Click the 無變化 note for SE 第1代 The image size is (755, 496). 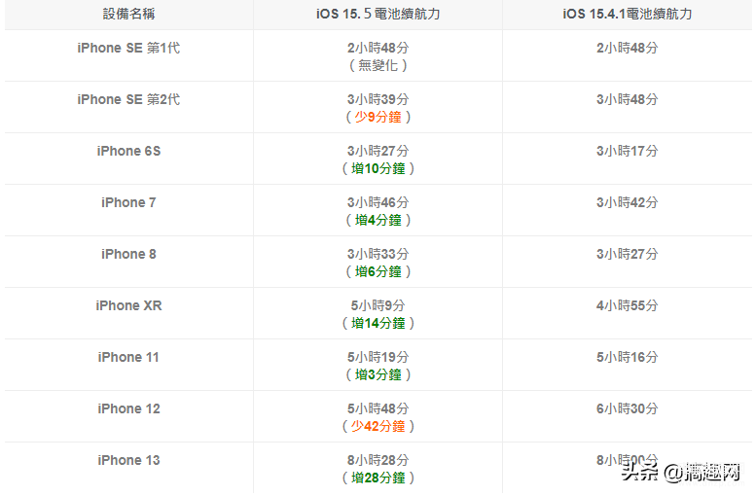(377, 65)
